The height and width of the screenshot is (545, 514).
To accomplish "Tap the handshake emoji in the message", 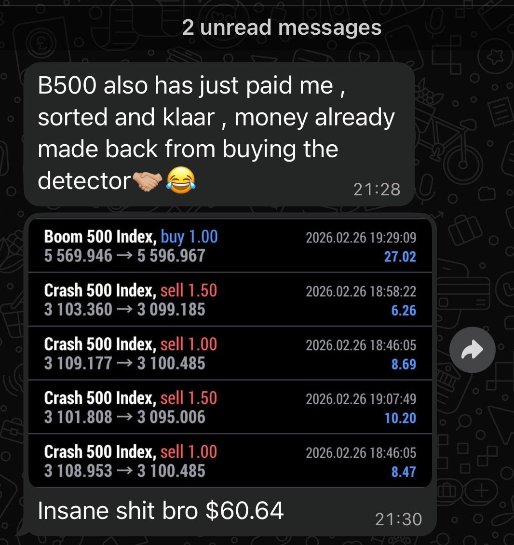I will point(148,181).
